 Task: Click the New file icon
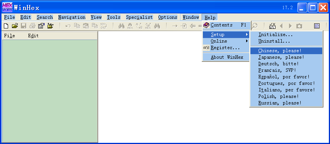tap(6, 26)
